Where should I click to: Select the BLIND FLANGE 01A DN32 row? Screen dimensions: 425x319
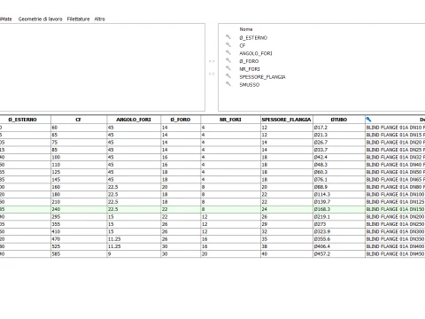[212, 157]
